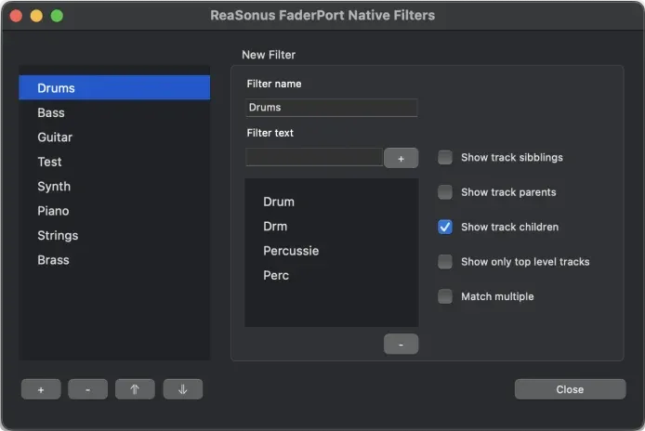Image resolution: width=645 pixels, height=431 pixels.
Task: Select the Strings filter
Action: tap(114, 235)
